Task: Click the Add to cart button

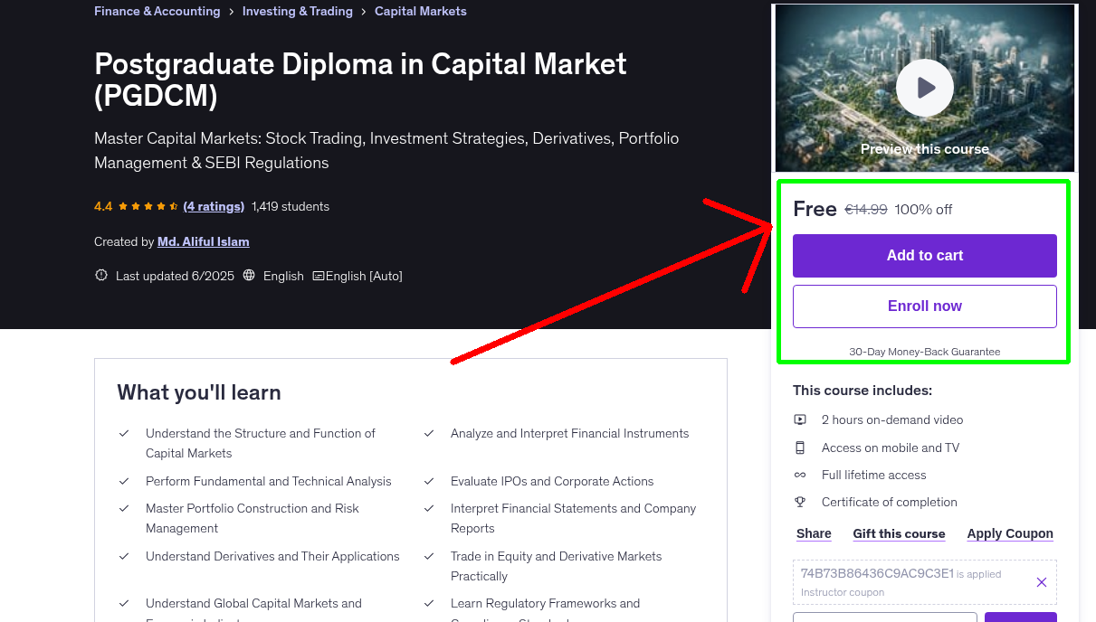Action: pos(924,256)
